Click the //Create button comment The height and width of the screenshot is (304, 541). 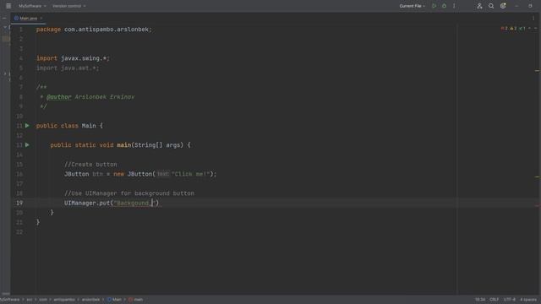coord(90,165)
